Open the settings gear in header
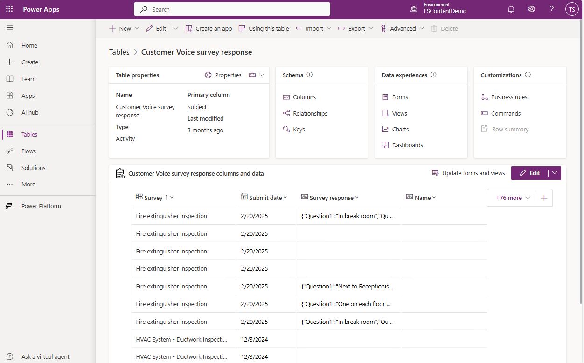 tap(531, 9)
